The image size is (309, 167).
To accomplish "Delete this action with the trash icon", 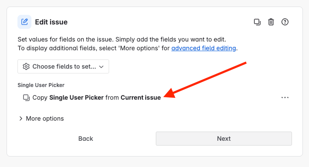I will (x=271, y=22).
